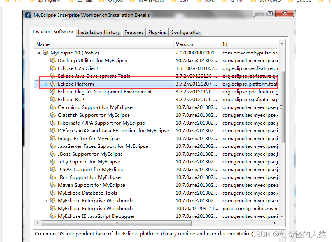Click the horizontal scrollbar left arrow

pyautogui.click(x=37, y=223)
